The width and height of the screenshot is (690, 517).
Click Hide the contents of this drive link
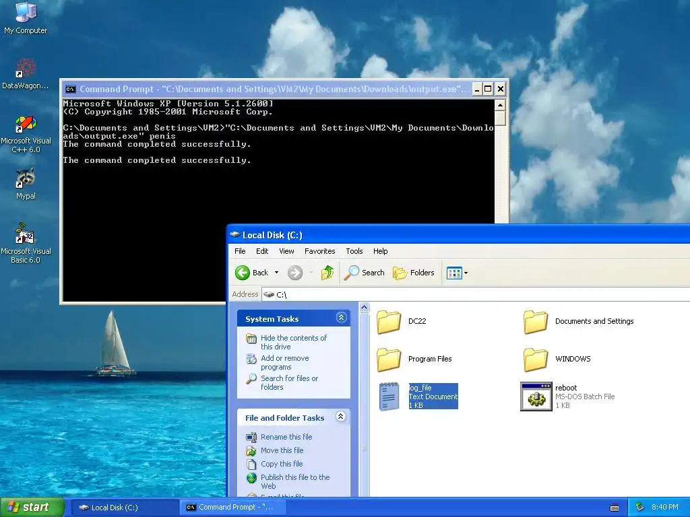294,342
